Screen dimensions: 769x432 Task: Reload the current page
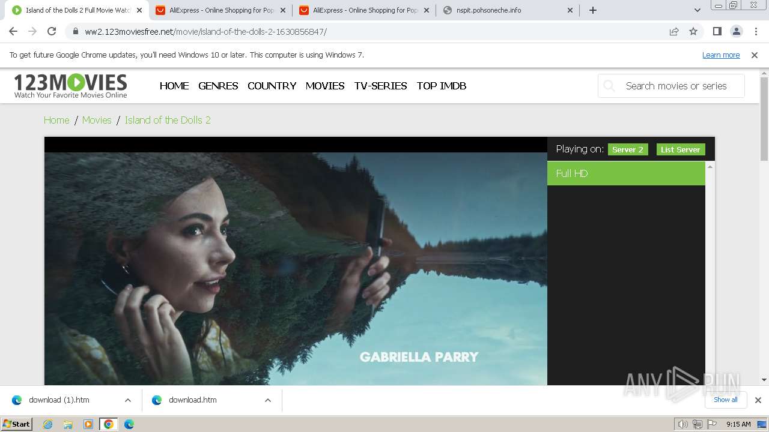pos(52,32)
